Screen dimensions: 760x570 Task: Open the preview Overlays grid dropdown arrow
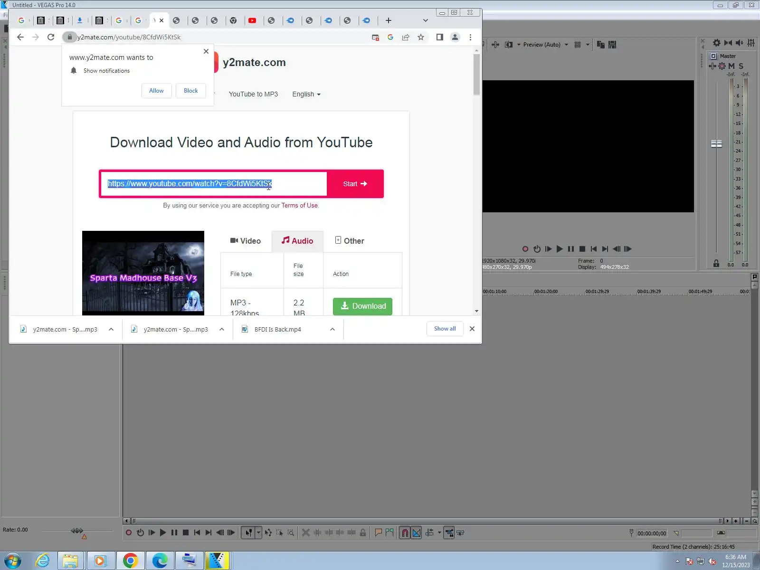[x=588, y=45]
